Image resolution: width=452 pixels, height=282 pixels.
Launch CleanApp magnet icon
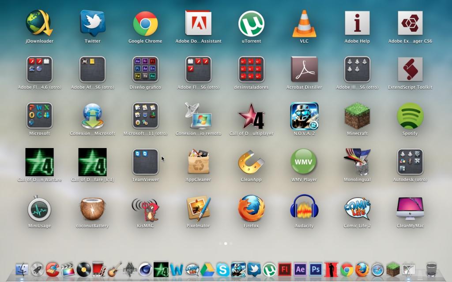tap(251, 162)
